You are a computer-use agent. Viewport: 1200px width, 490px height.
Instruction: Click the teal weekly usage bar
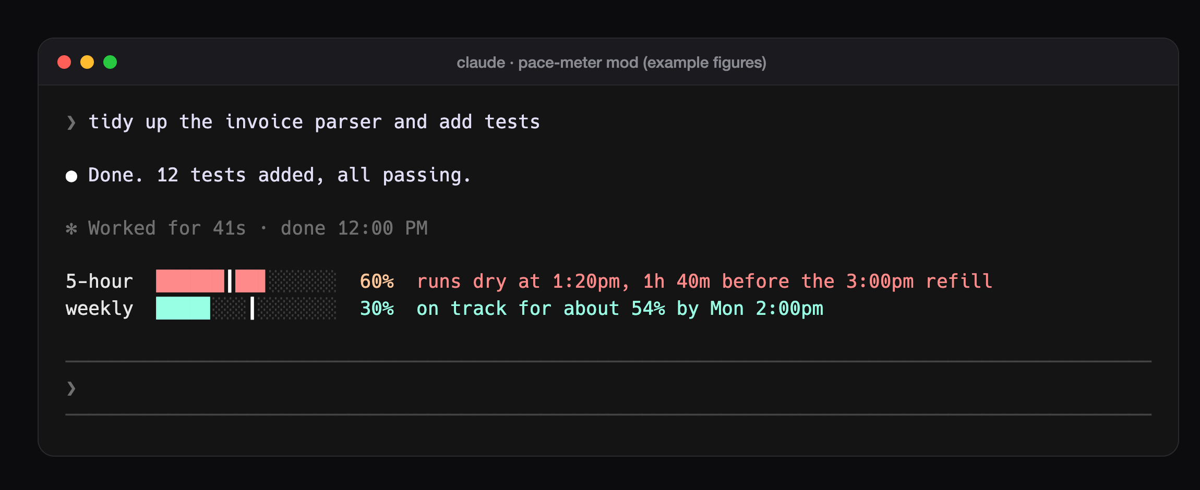[183, 308]
